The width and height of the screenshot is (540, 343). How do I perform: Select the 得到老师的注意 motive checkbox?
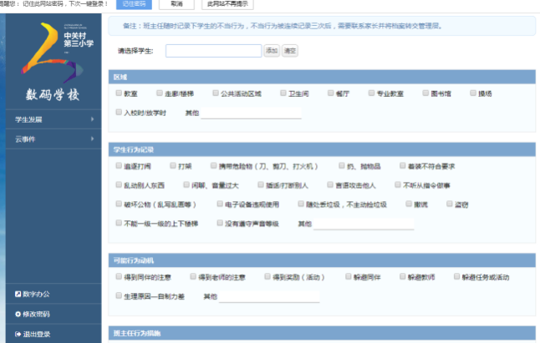(193, 276)
